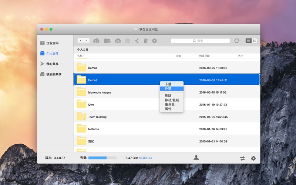296x185 pixels.
Task: Click the share icon in toolbar
Action: (137, 41)
